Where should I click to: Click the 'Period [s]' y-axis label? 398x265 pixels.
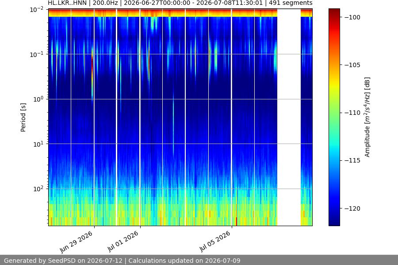point(23,117)
